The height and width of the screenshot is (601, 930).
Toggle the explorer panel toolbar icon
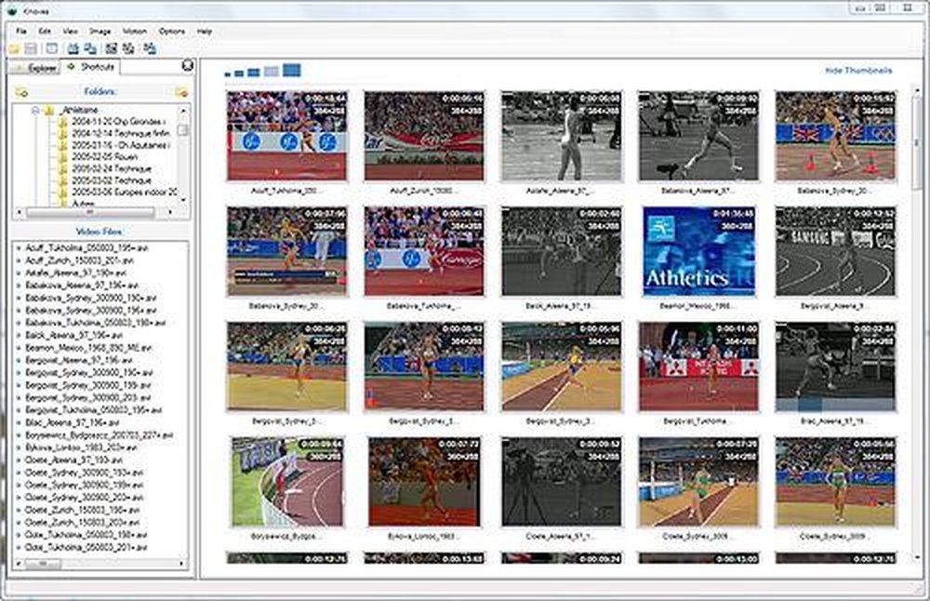pyautogui.click(x=52, y=48)
